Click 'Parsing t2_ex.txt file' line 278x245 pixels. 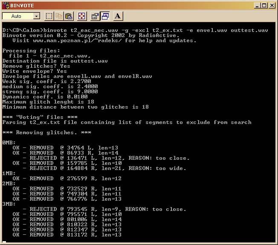127,122
